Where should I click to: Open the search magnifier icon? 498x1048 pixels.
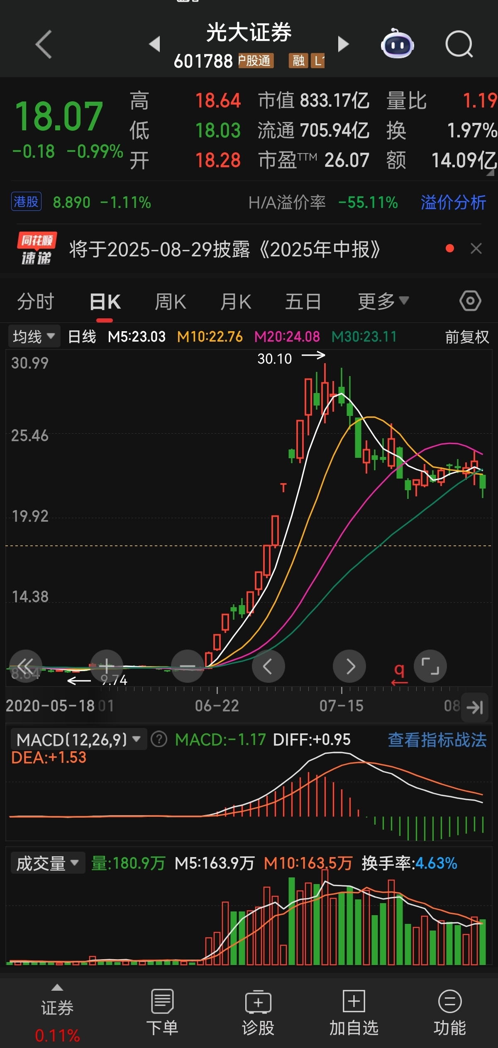click(x=459, y=44)
